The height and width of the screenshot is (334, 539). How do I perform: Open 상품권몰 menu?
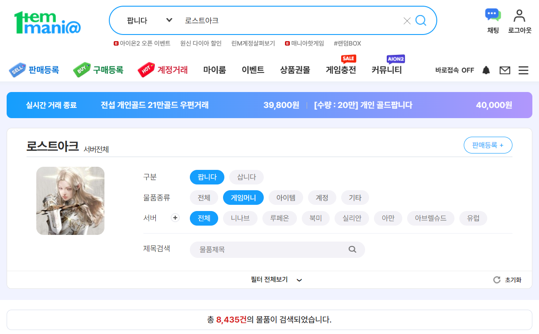coord(295,70)
